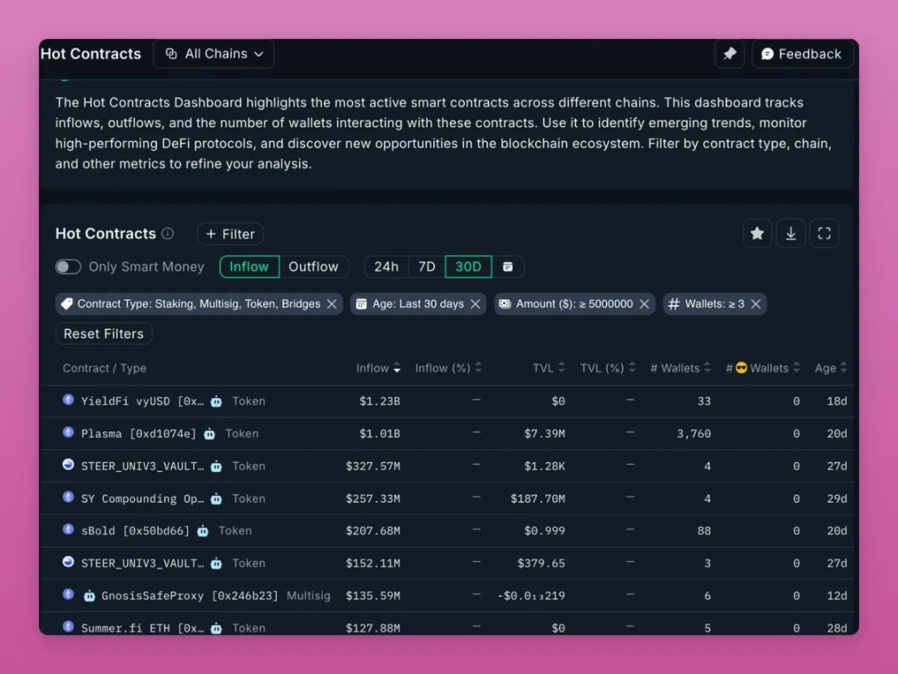Viewport: 898px width, 674px height.
Task: Click the star favorite icon
Action: coord(757,234)
